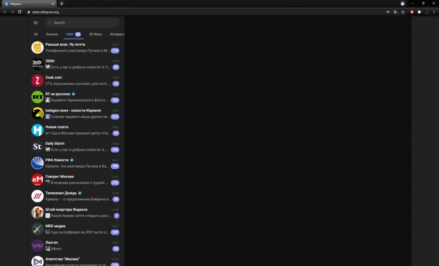Open the Новая газета channel
439x266 pixels.
[76, 130]
